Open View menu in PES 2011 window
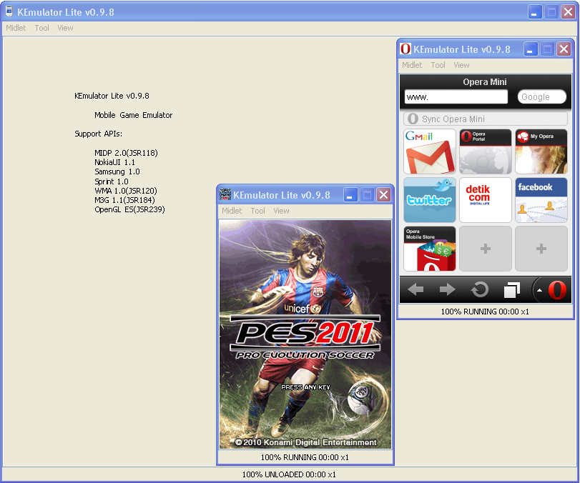 (x=281, y=211)
